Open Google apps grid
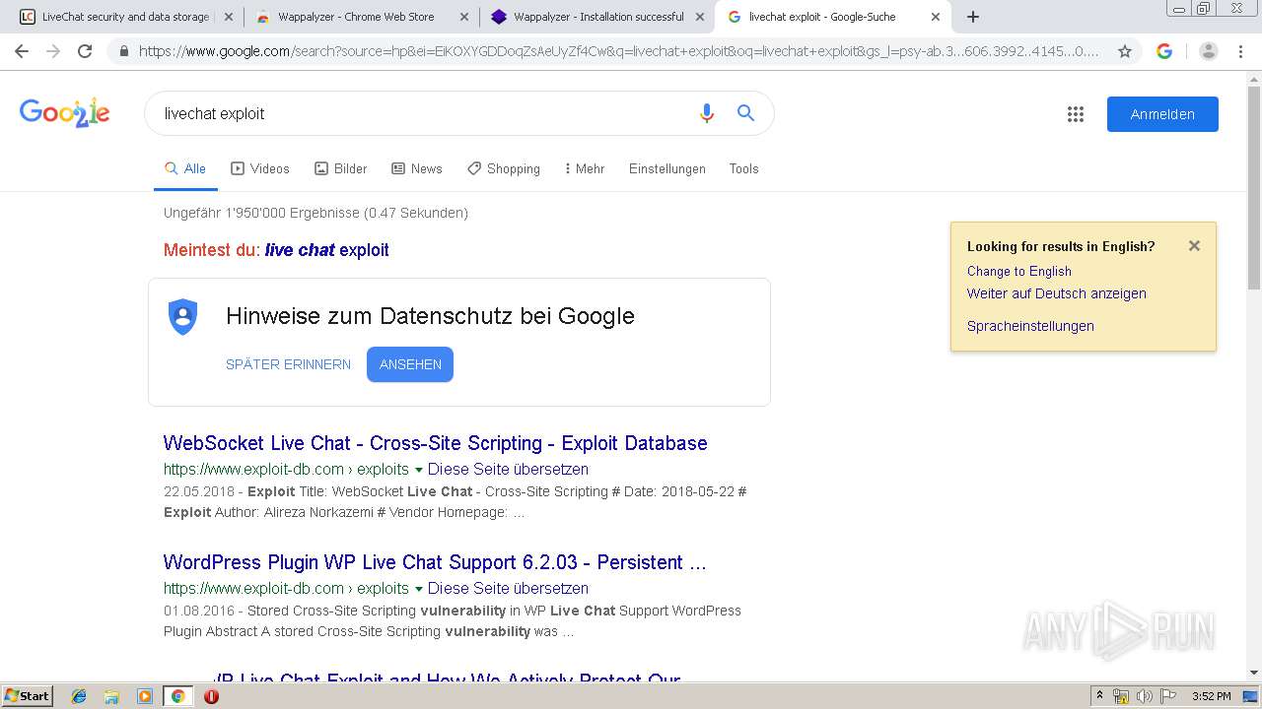This screenshot has width=1262, height=709. tap(1076, 114)
